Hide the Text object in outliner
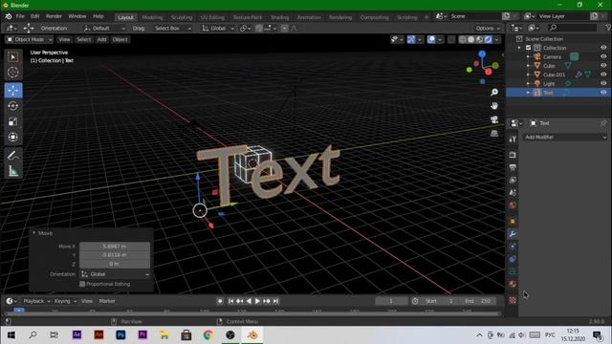The width and height of the screenshot is (612, 344). (x=603, y=93)
